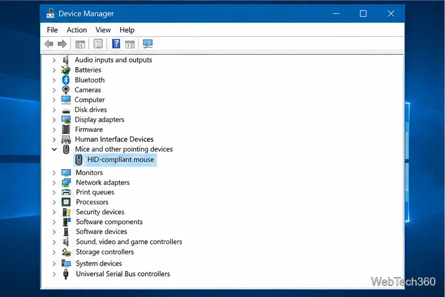
Task: Click the Storage controllers icon
Action: (66, 252)
